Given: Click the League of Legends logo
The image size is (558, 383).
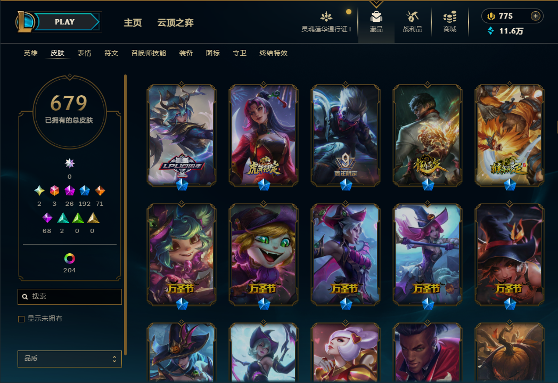Looking at the screenshot, I should (24, 22).
